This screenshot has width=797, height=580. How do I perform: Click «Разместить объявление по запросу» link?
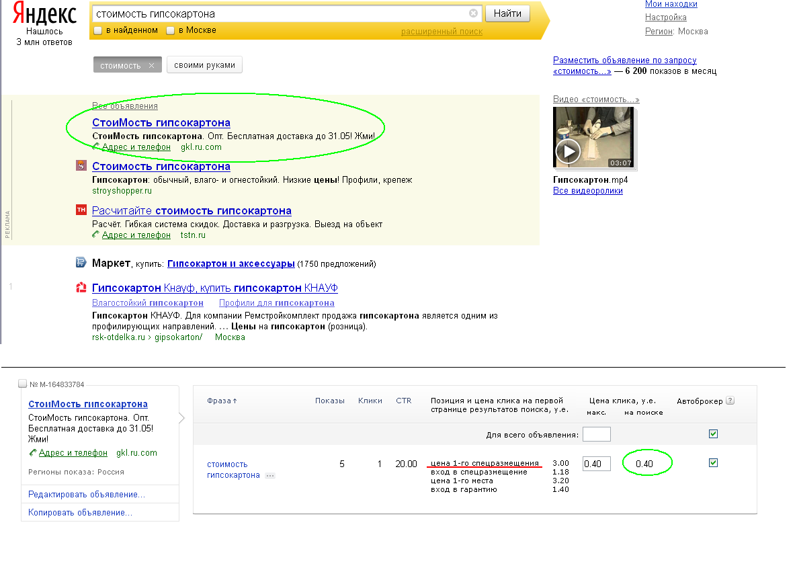point(625,66)
